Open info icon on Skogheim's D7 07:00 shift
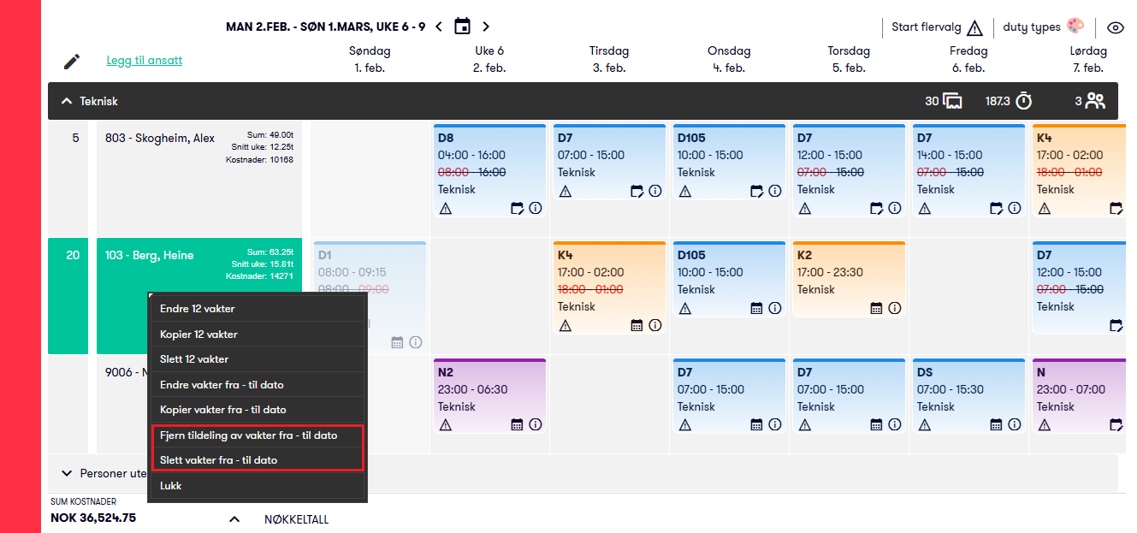Screen dimensions: 1137x533 coord(655,191)
